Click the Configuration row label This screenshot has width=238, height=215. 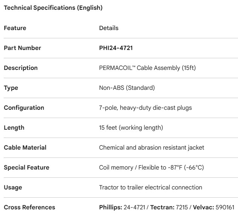click(24, 108)
